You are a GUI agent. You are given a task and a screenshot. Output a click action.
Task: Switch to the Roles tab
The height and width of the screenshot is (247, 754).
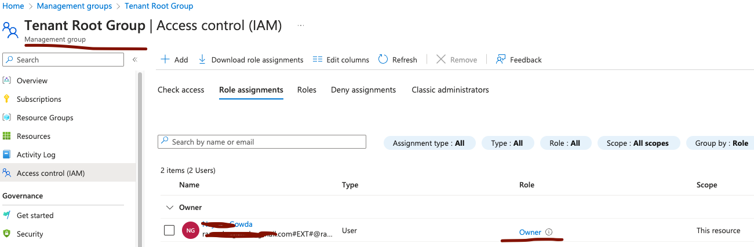(307, 90)
